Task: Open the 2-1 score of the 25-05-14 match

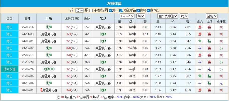Action: 68,27
